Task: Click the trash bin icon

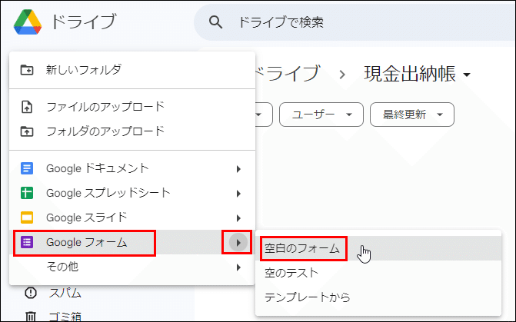Action: click(x=31, y=317)
